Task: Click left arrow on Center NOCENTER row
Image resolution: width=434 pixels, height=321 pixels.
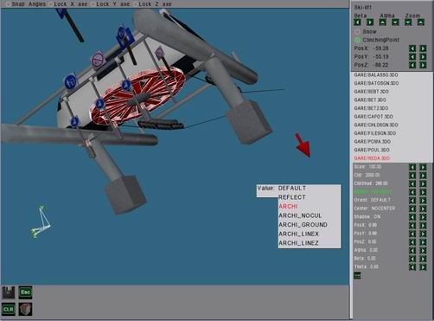Action: pyautogui.click(x=412, y=209)
